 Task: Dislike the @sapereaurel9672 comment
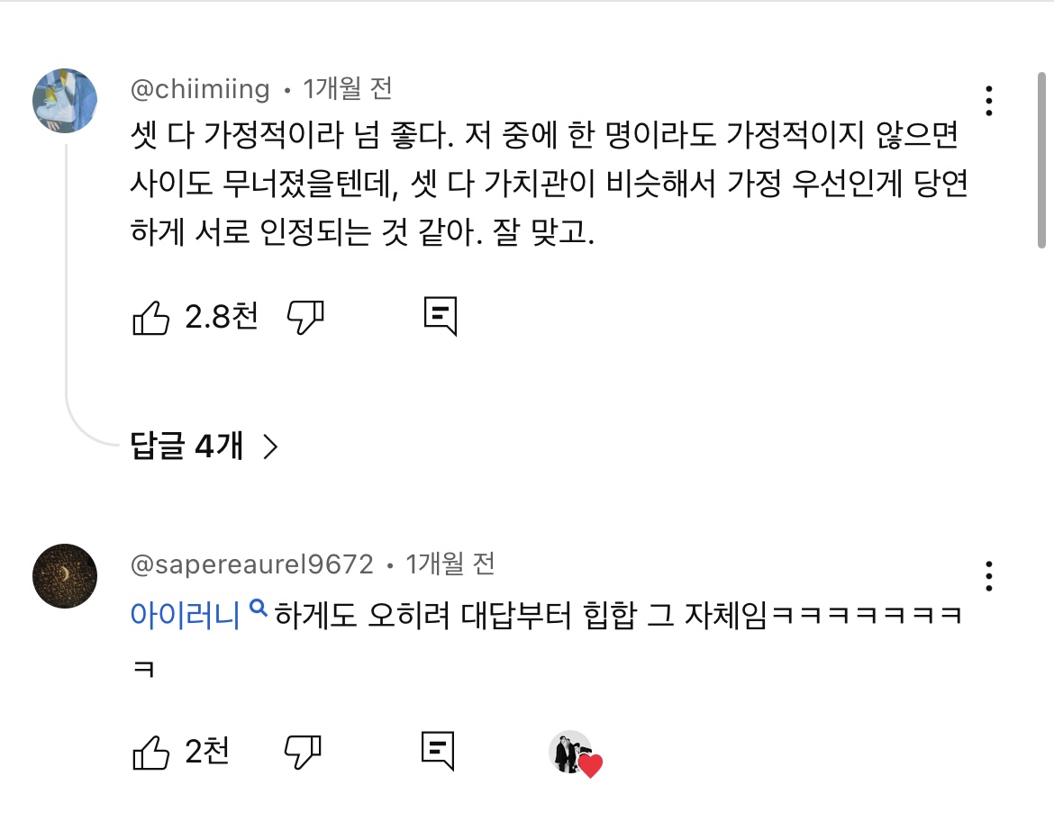pyautogui.click(x=304, y=752)
